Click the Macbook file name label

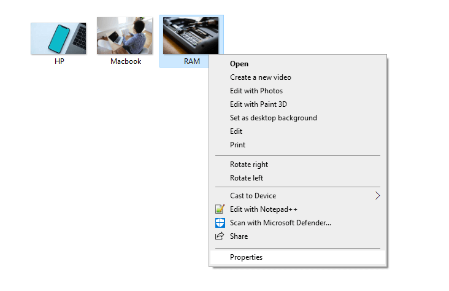point(126,61)
